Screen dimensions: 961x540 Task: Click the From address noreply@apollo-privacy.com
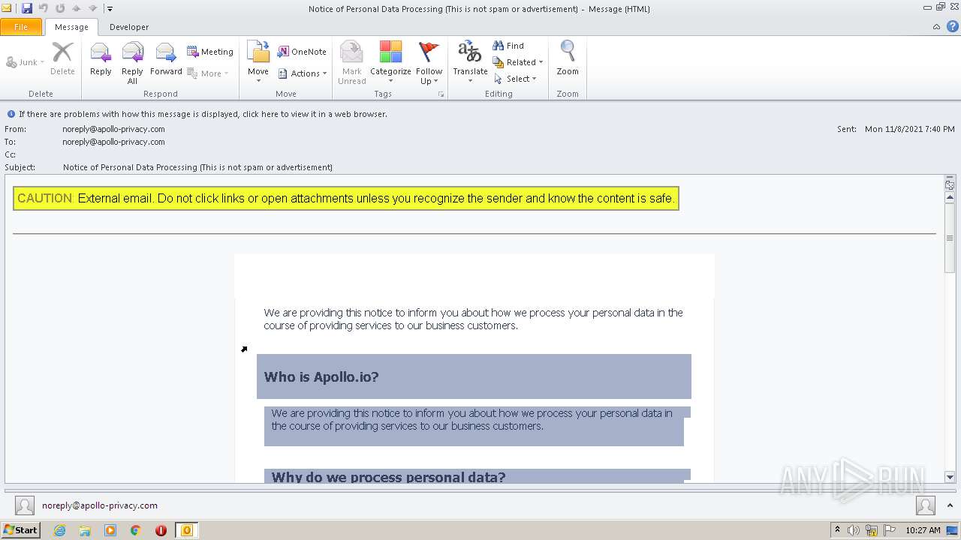click(113, 129)
